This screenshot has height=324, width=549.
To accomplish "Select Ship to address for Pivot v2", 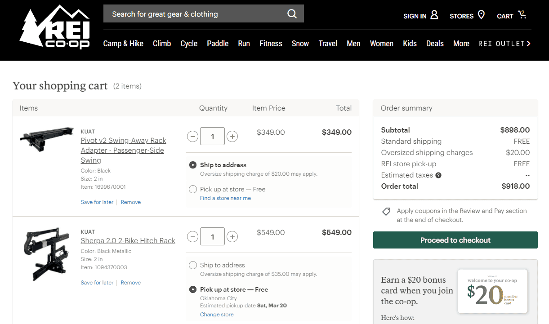I will tap(193, 165).
